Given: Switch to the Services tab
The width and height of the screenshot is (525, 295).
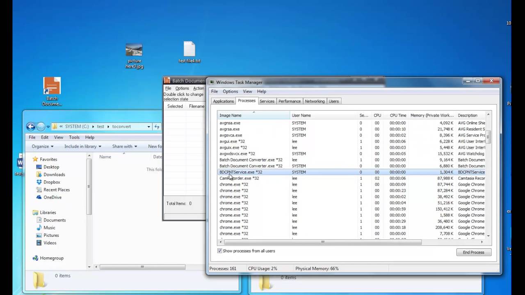Looking at the screenshot, I should (x=267, y=101).
